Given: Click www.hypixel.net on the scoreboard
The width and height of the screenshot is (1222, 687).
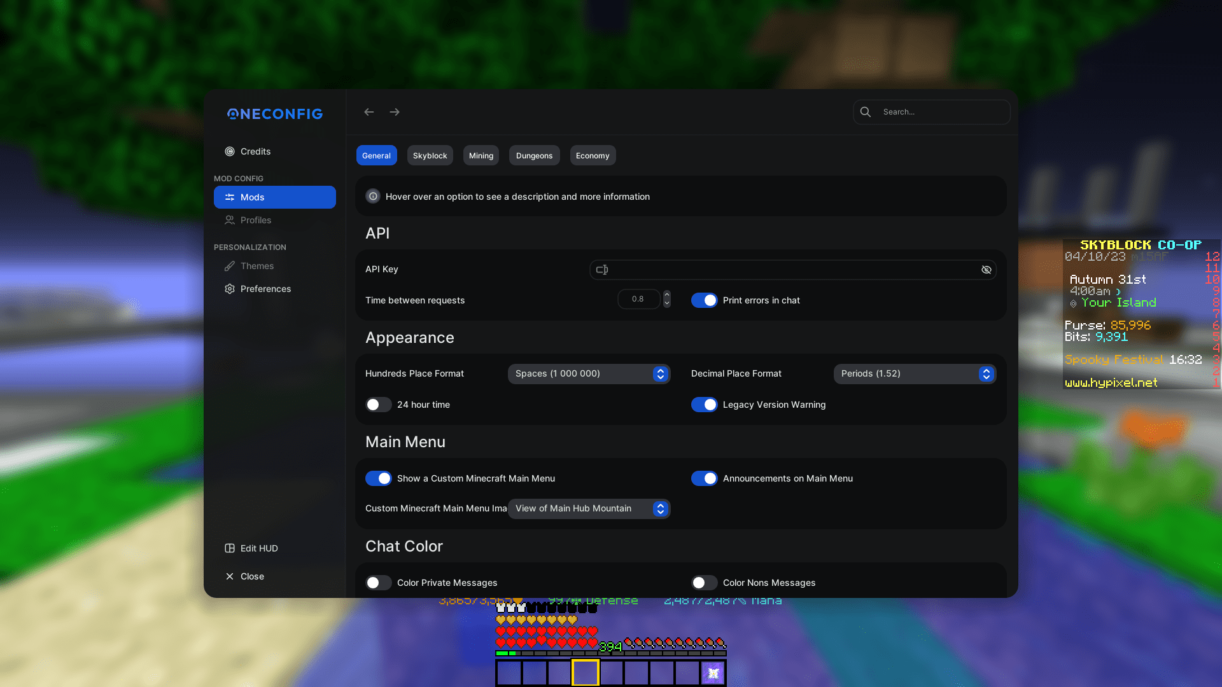Looking at the screenshot, I should [1111, 382].
